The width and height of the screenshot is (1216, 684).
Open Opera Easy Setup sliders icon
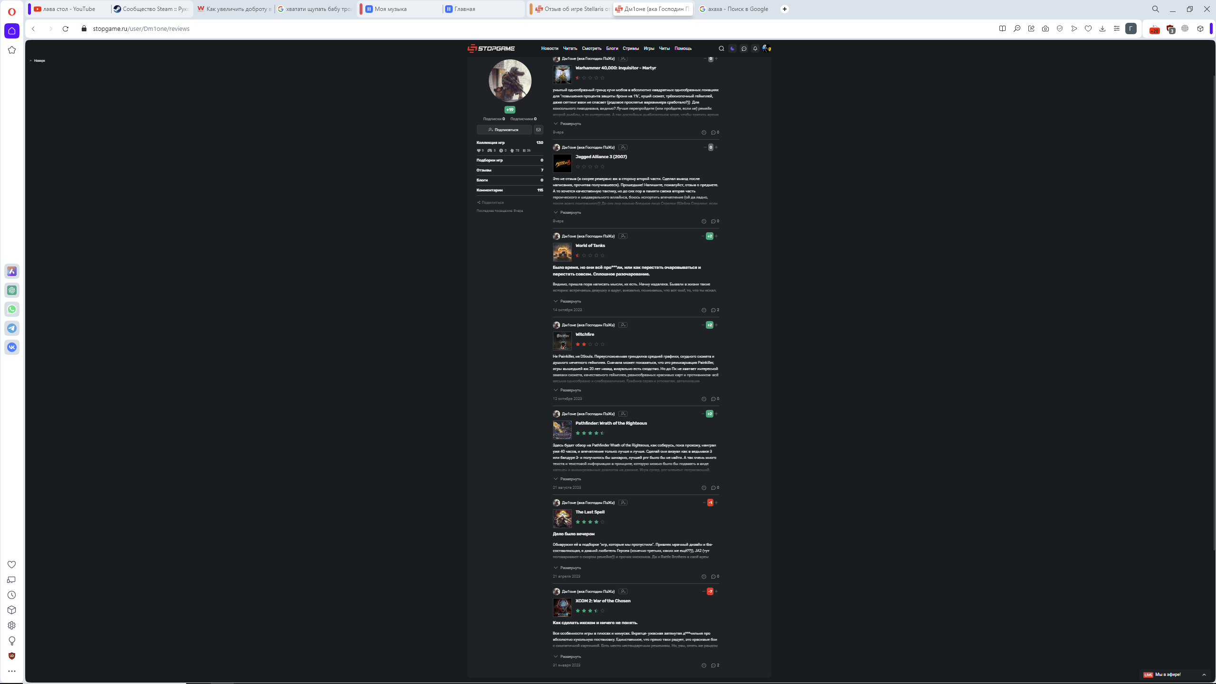(1117, 28)
